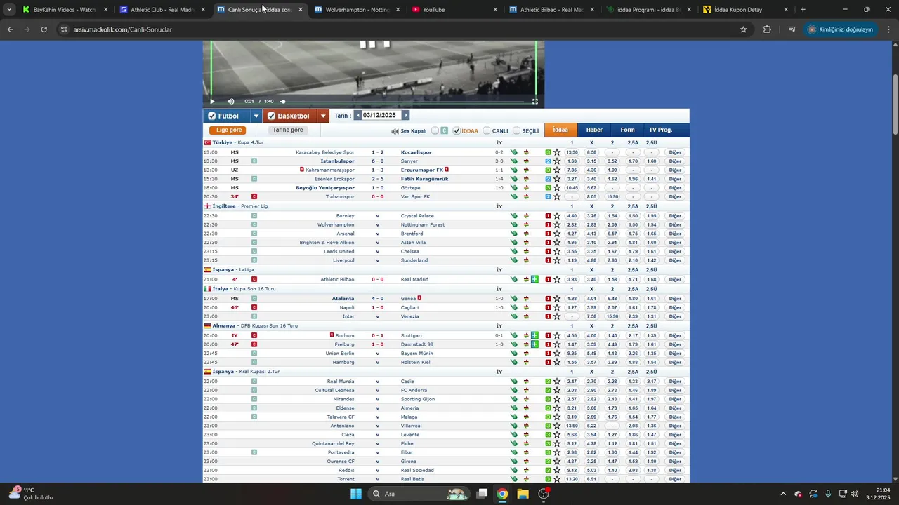Select odds 1.58 for Real Madrid win

(x=612, y=279)
